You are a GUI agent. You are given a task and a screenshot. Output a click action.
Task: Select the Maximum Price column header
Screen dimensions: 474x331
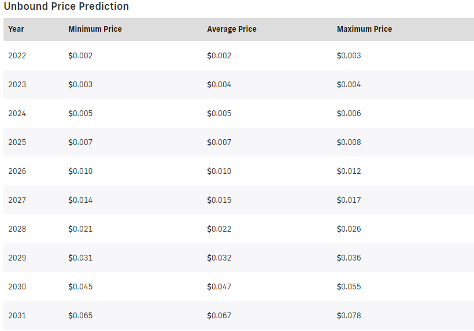[x=364, y=29]
